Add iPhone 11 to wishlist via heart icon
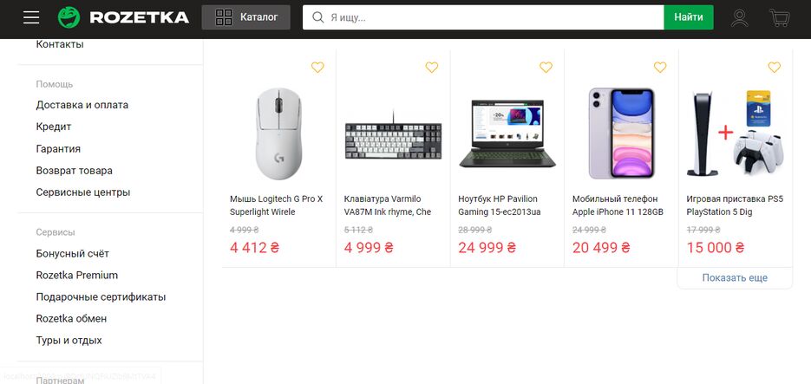 [x=660, y=68]
